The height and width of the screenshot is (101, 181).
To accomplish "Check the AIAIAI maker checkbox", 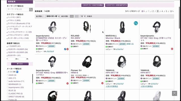I will click(8, 75).
